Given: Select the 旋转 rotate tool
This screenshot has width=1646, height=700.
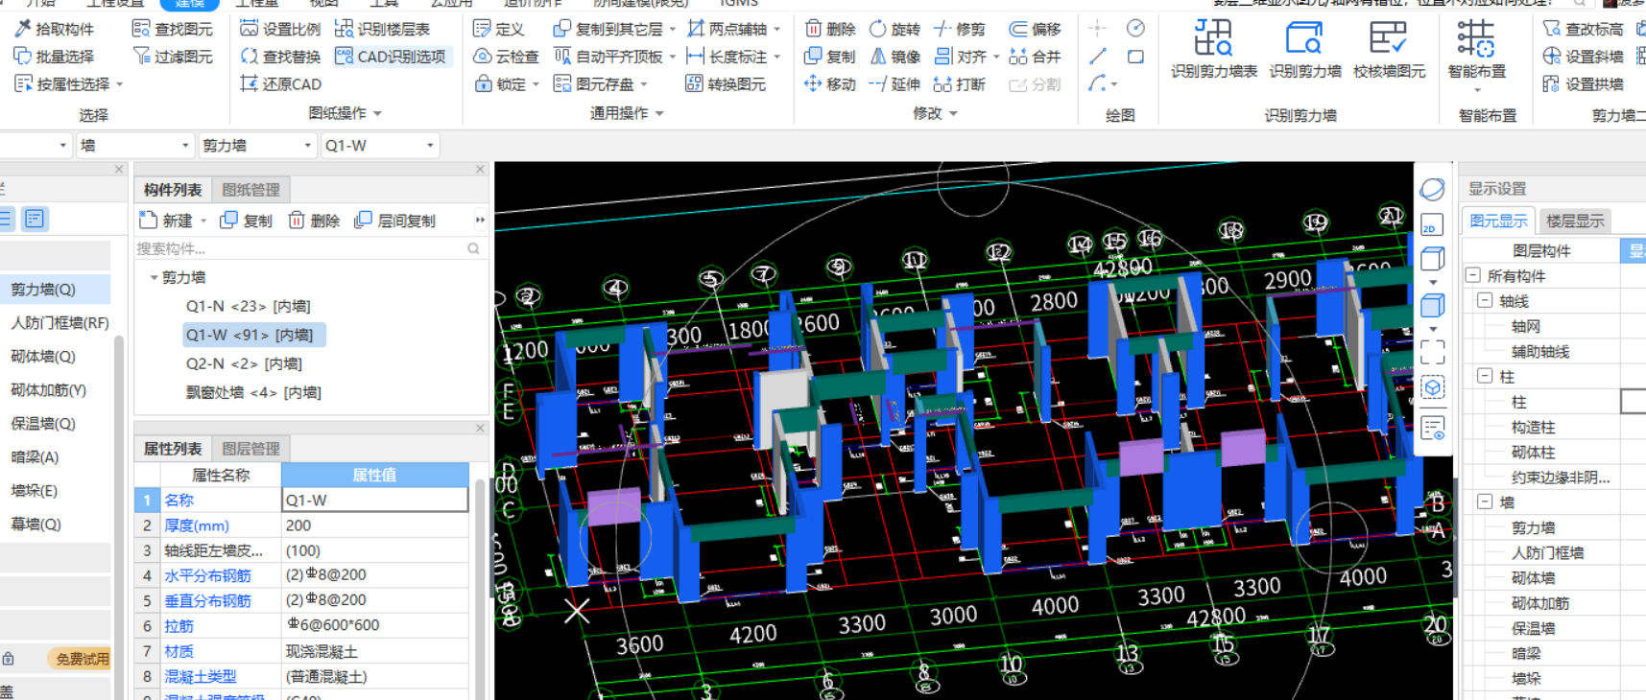Looking at the screenshot, I should (894, 29).
